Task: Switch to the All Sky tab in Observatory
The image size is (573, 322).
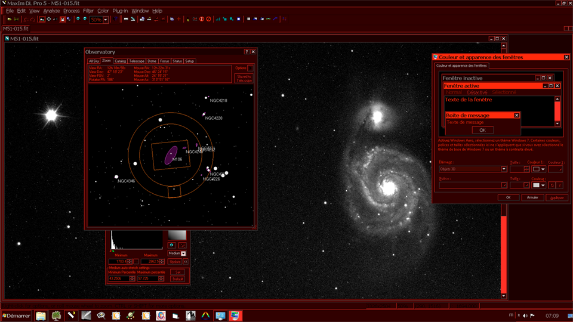Action: click(94, 61)
